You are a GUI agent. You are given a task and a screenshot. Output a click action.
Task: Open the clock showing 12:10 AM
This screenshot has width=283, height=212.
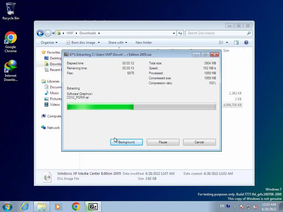[x=269, y=207]
